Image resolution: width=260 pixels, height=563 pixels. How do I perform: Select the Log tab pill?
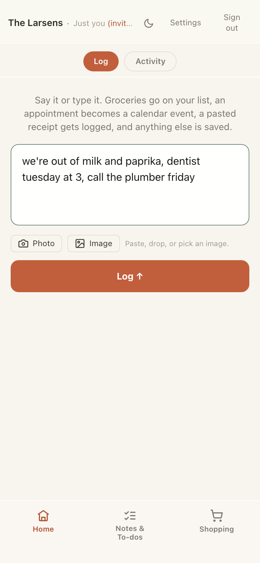[x=101, y=61]
